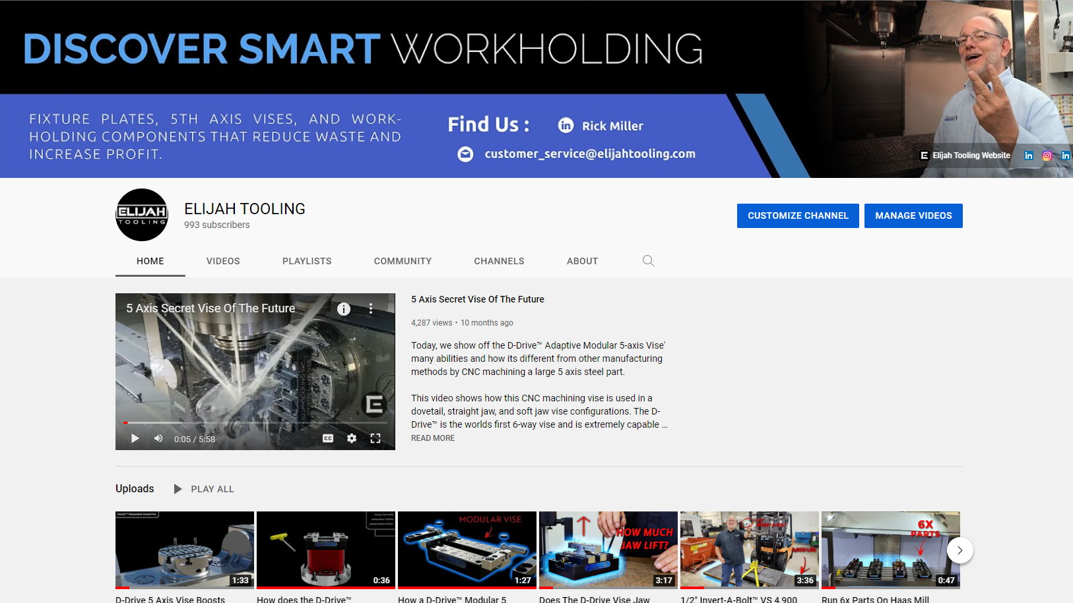Image resolution: width=1073 pixels, height=603 pixels.
Task: Open the 'How Much Jaw Lift' thumbnail
Action: pyautogui.click(x=608, y=550)
